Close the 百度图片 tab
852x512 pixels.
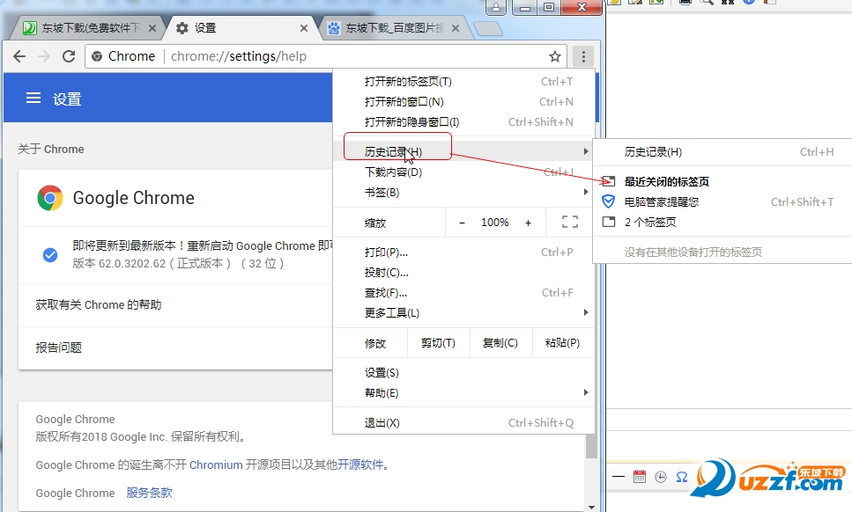coord(456,28)
